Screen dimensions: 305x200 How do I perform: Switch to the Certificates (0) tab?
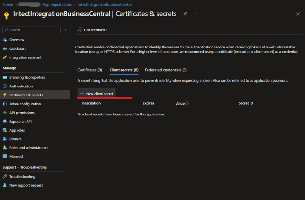point(90,70)
